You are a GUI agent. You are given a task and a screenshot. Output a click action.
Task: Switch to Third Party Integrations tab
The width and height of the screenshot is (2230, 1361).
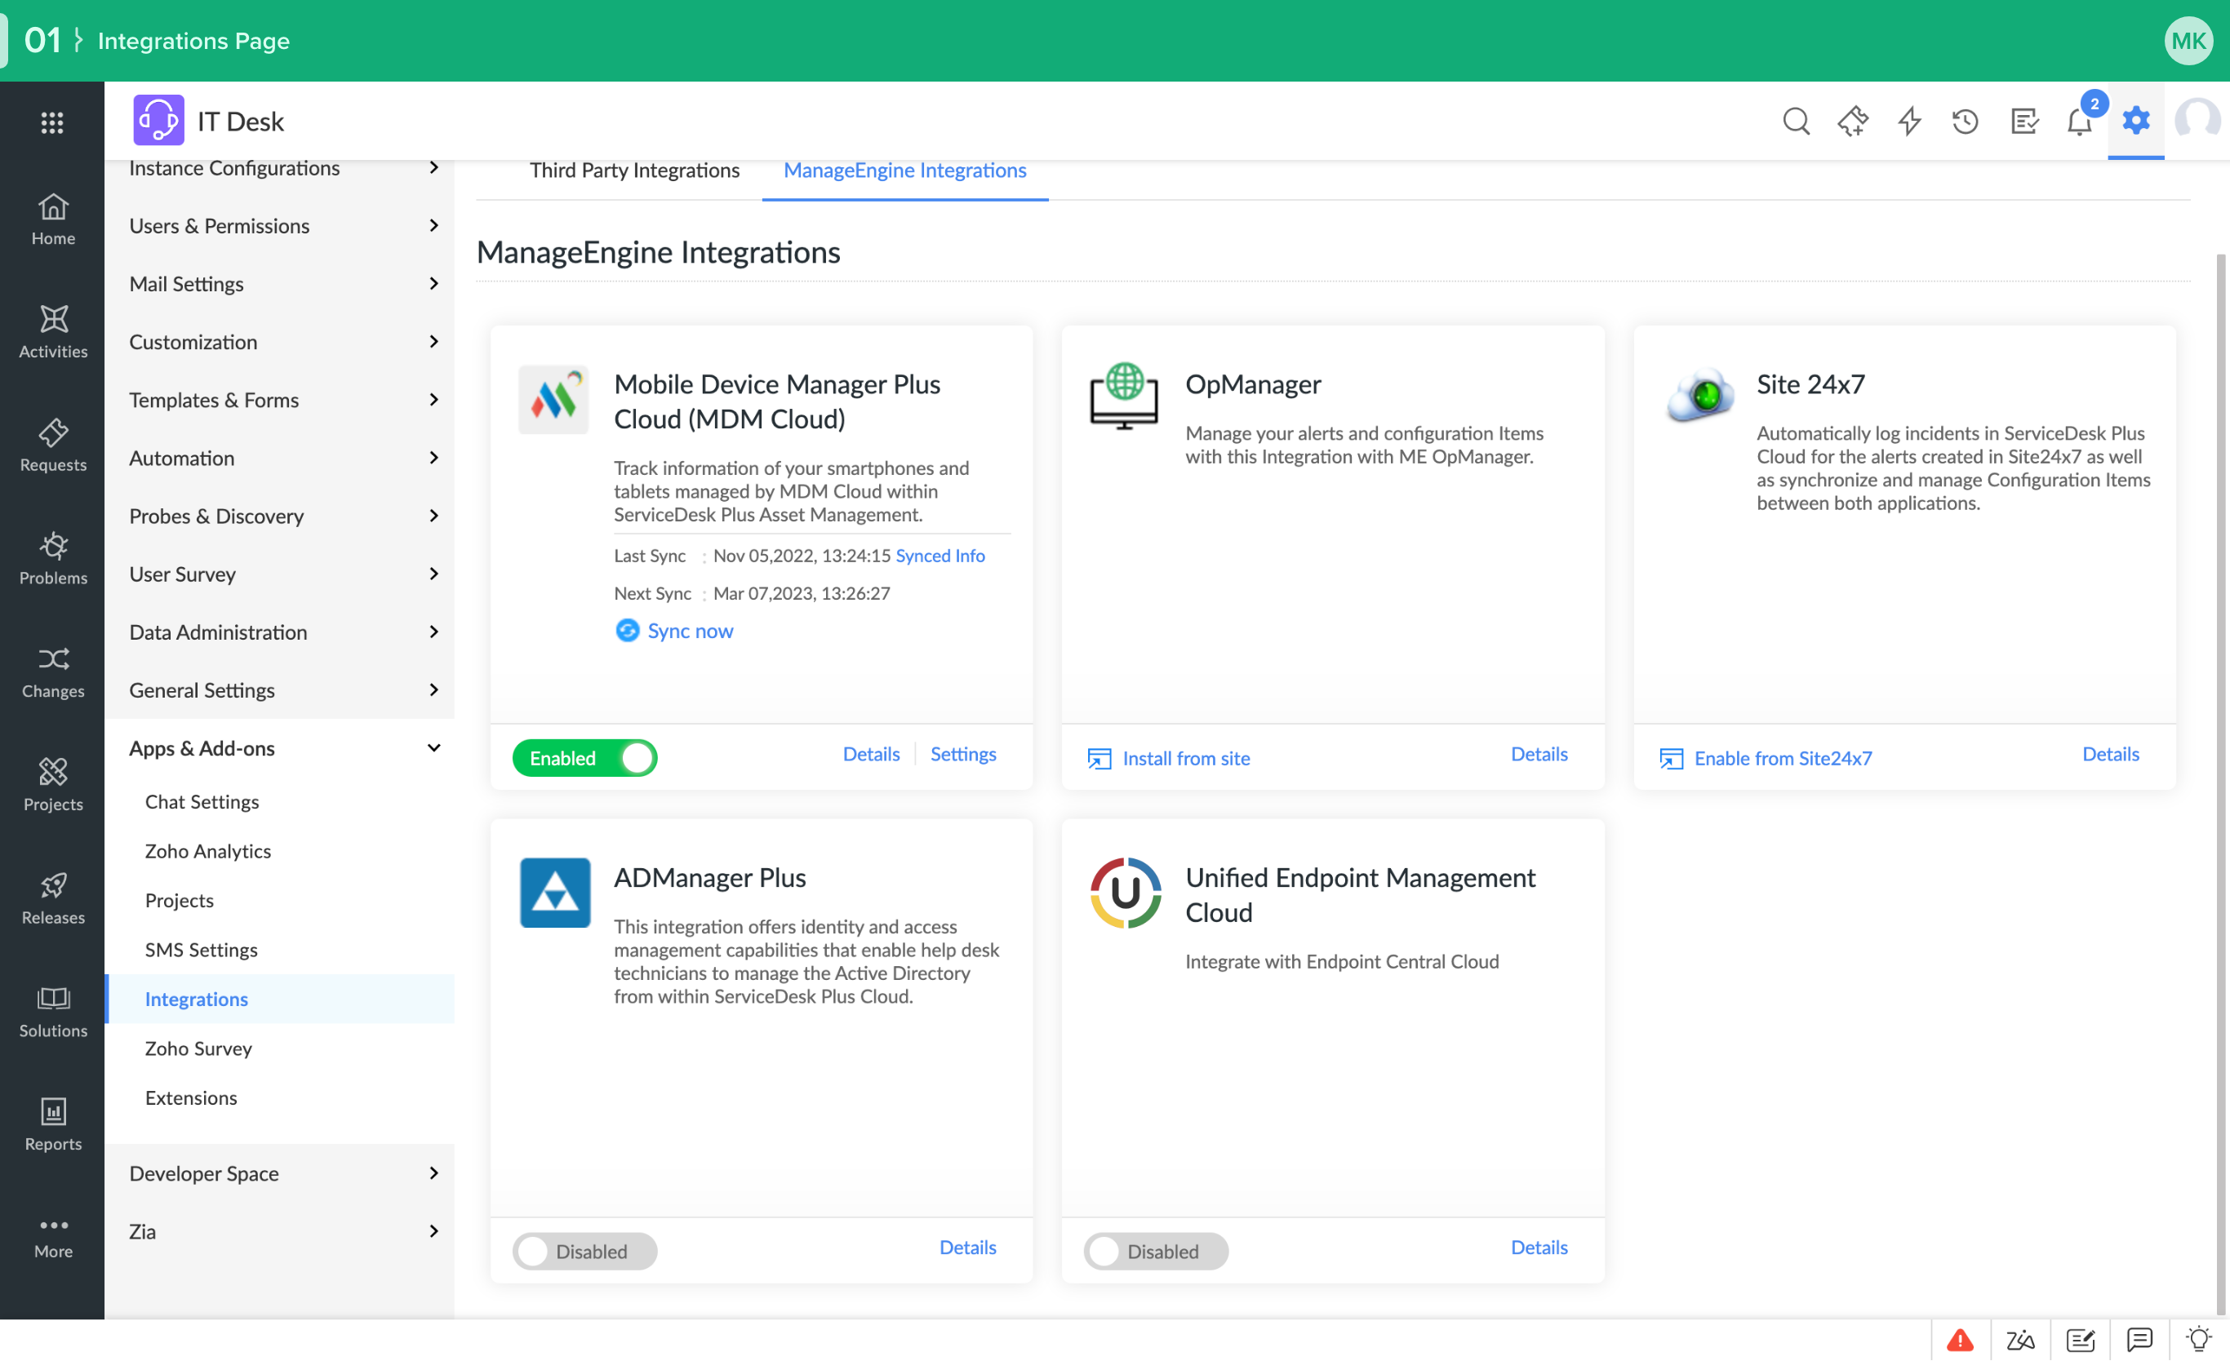634,170
